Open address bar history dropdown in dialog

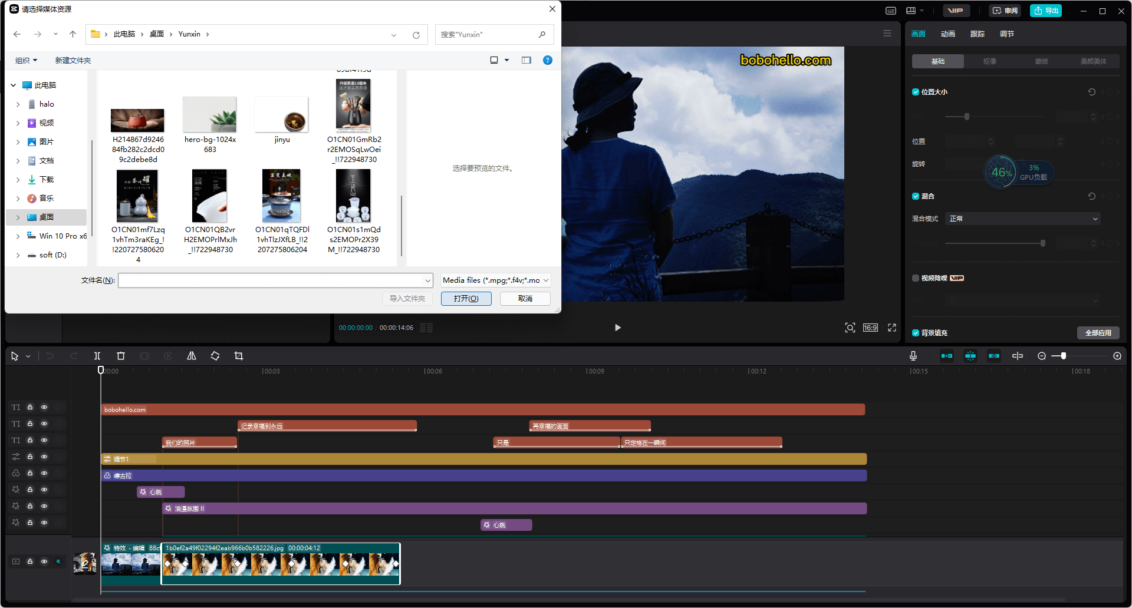394,35
